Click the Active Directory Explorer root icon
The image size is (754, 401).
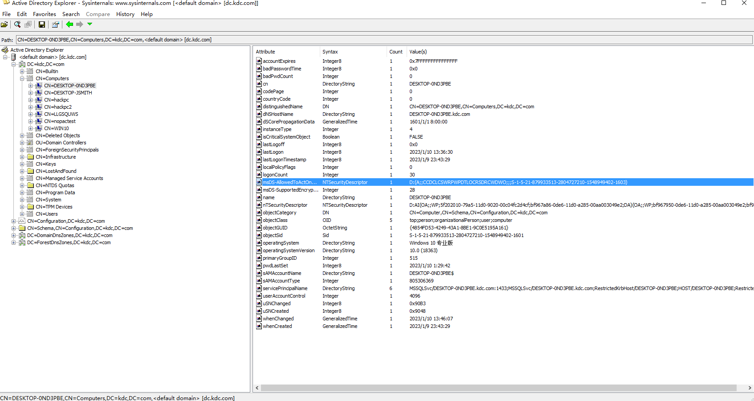5,50
